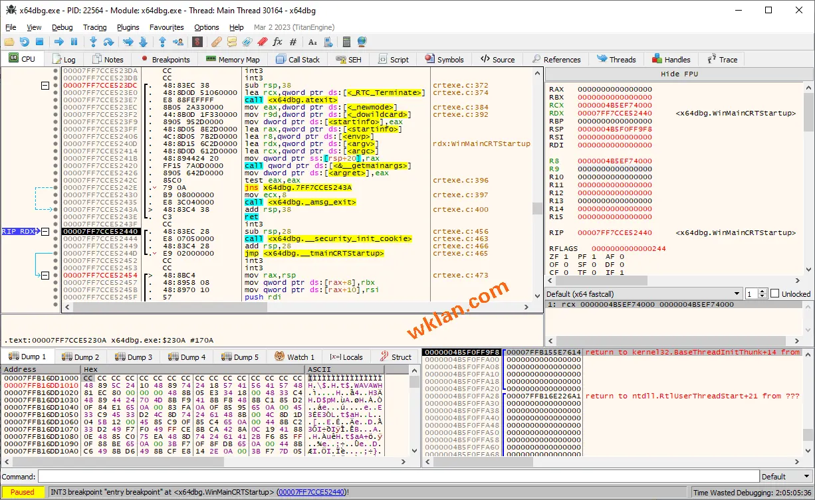Click the fx Functions toolbar icon
This screenshot has width=815, height=500.
(x=278, y=42)
